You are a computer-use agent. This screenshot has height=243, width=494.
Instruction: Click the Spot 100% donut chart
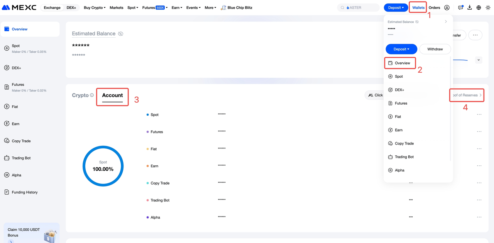tap(103, 166)
